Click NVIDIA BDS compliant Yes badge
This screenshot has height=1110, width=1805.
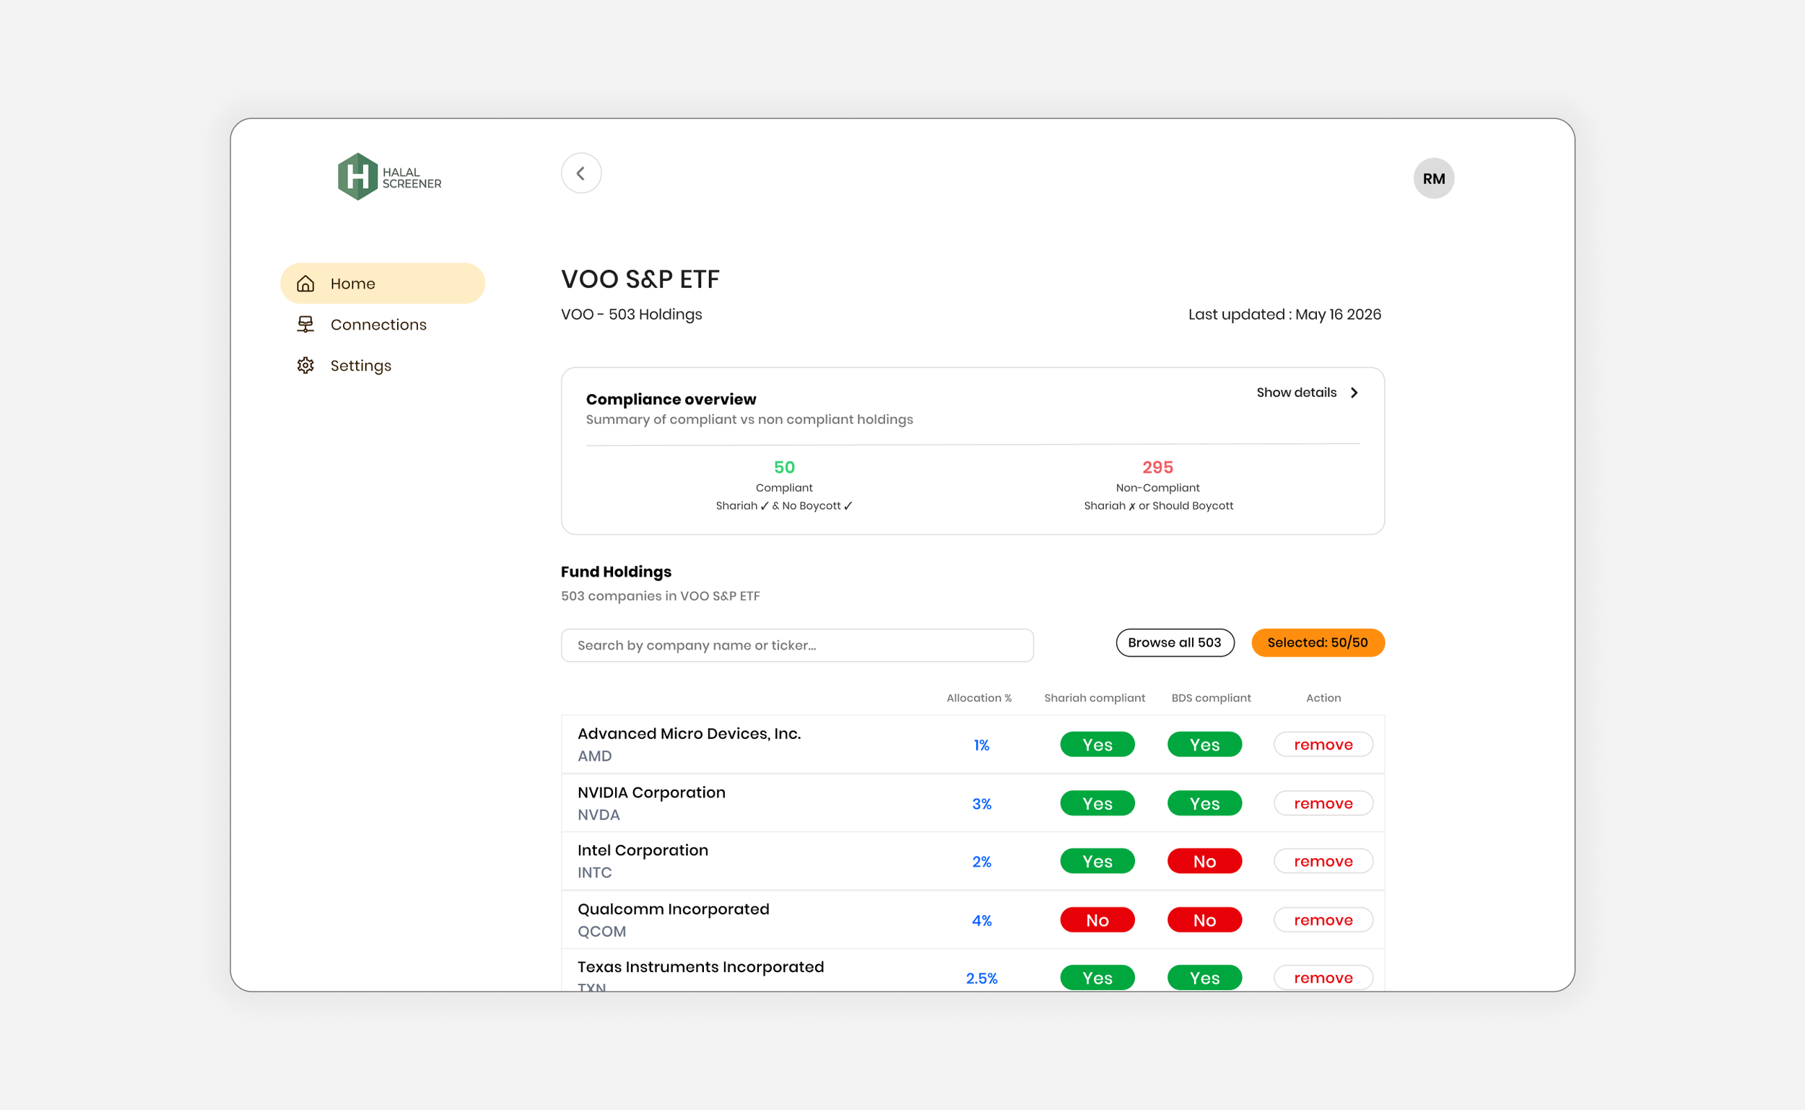pyautogui.click(x=1204, y=803)
